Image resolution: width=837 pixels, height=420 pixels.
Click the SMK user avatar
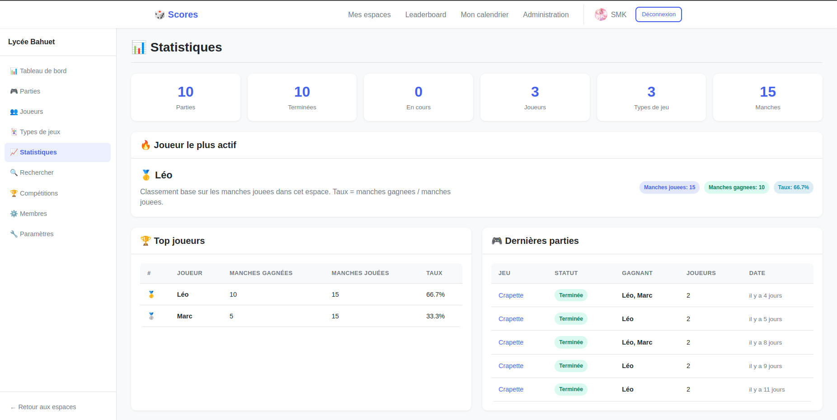click(x=601, y=14)
